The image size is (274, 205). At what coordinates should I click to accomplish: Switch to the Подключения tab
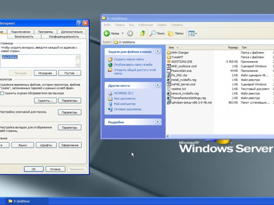click(21, 31)
